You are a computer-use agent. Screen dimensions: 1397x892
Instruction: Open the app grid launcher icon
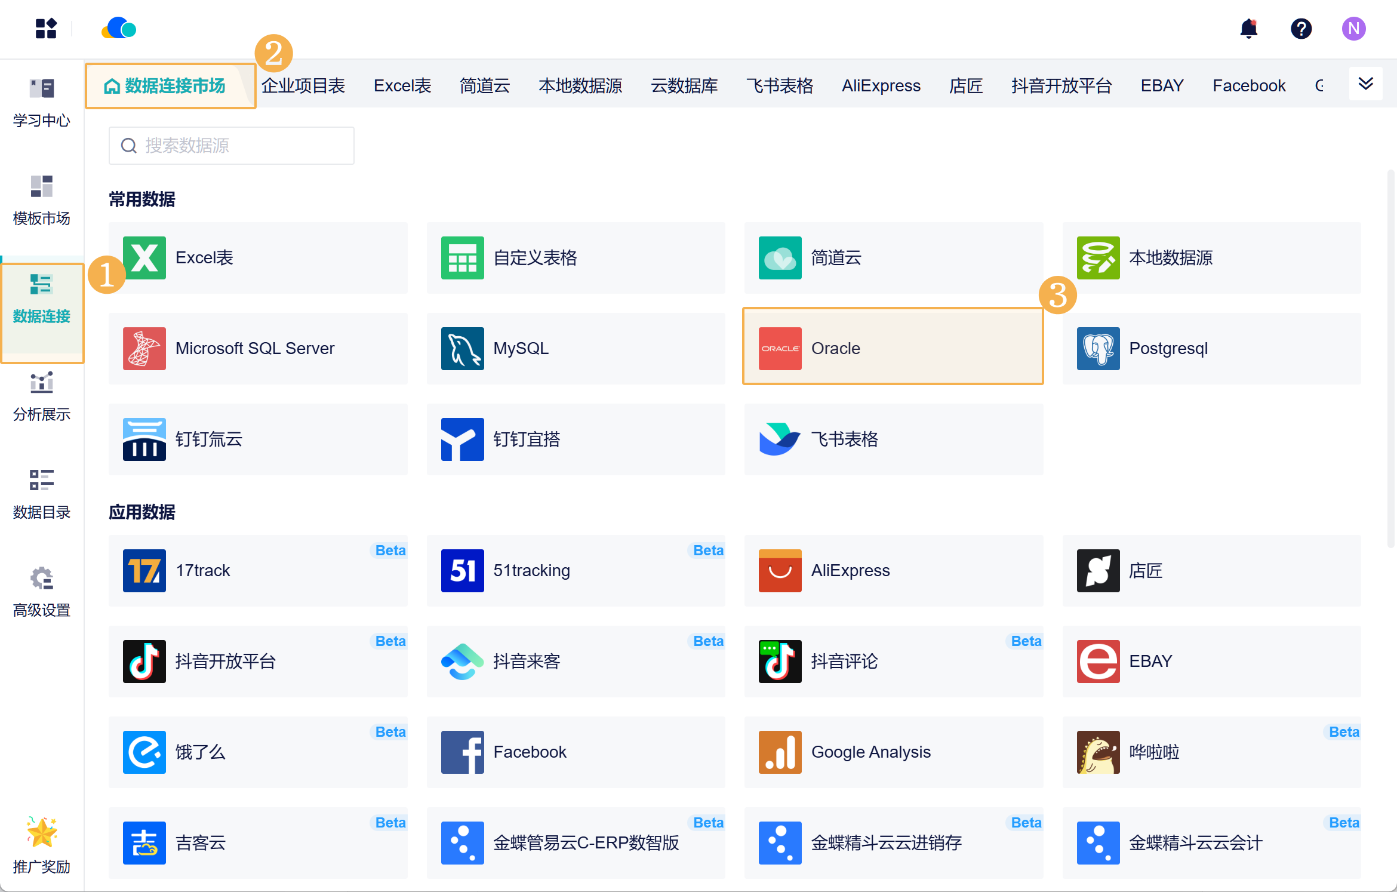tap(46, 29)
